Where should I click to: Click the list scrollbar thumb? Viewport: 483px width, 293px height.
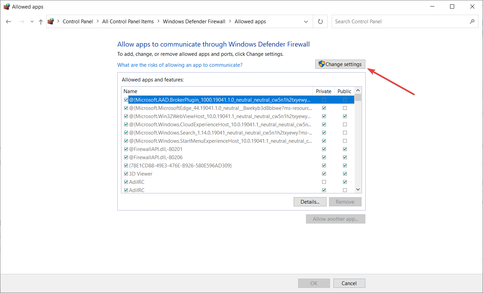[x=358, y=97]
